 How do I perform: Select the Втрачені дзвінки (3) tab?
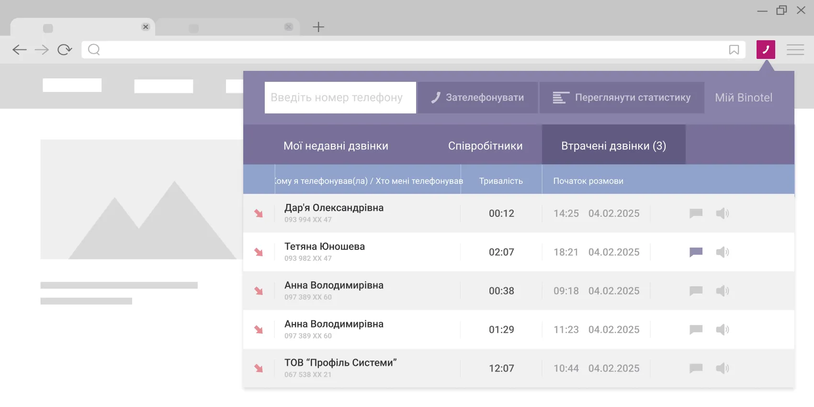(x=614, y=145)
